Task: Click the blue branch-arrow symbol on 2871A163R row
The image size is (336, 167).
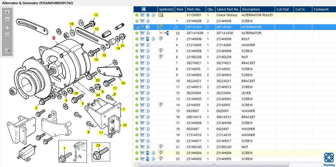Action: click(x=167, y=33)
